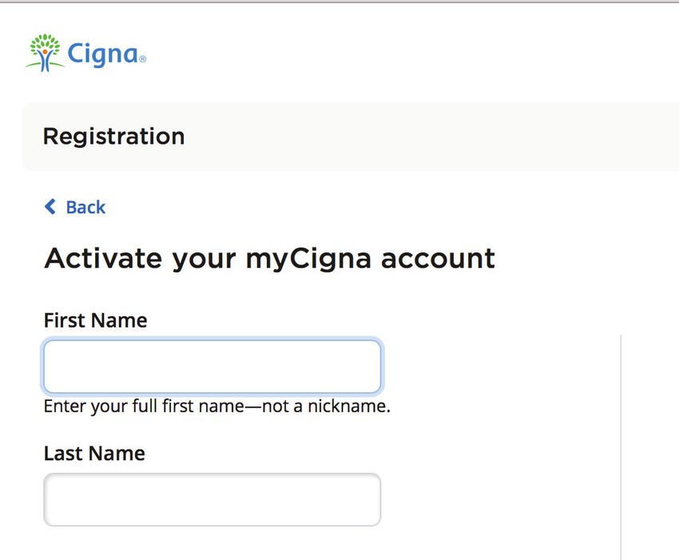Screen dimensions: 679x560
Task: Click the 'Activate your myCigna account' heading
Action: (269, 260)
